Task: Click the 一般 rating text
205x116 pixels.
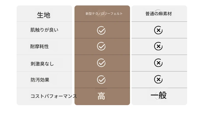Action: tap(159, 95)
